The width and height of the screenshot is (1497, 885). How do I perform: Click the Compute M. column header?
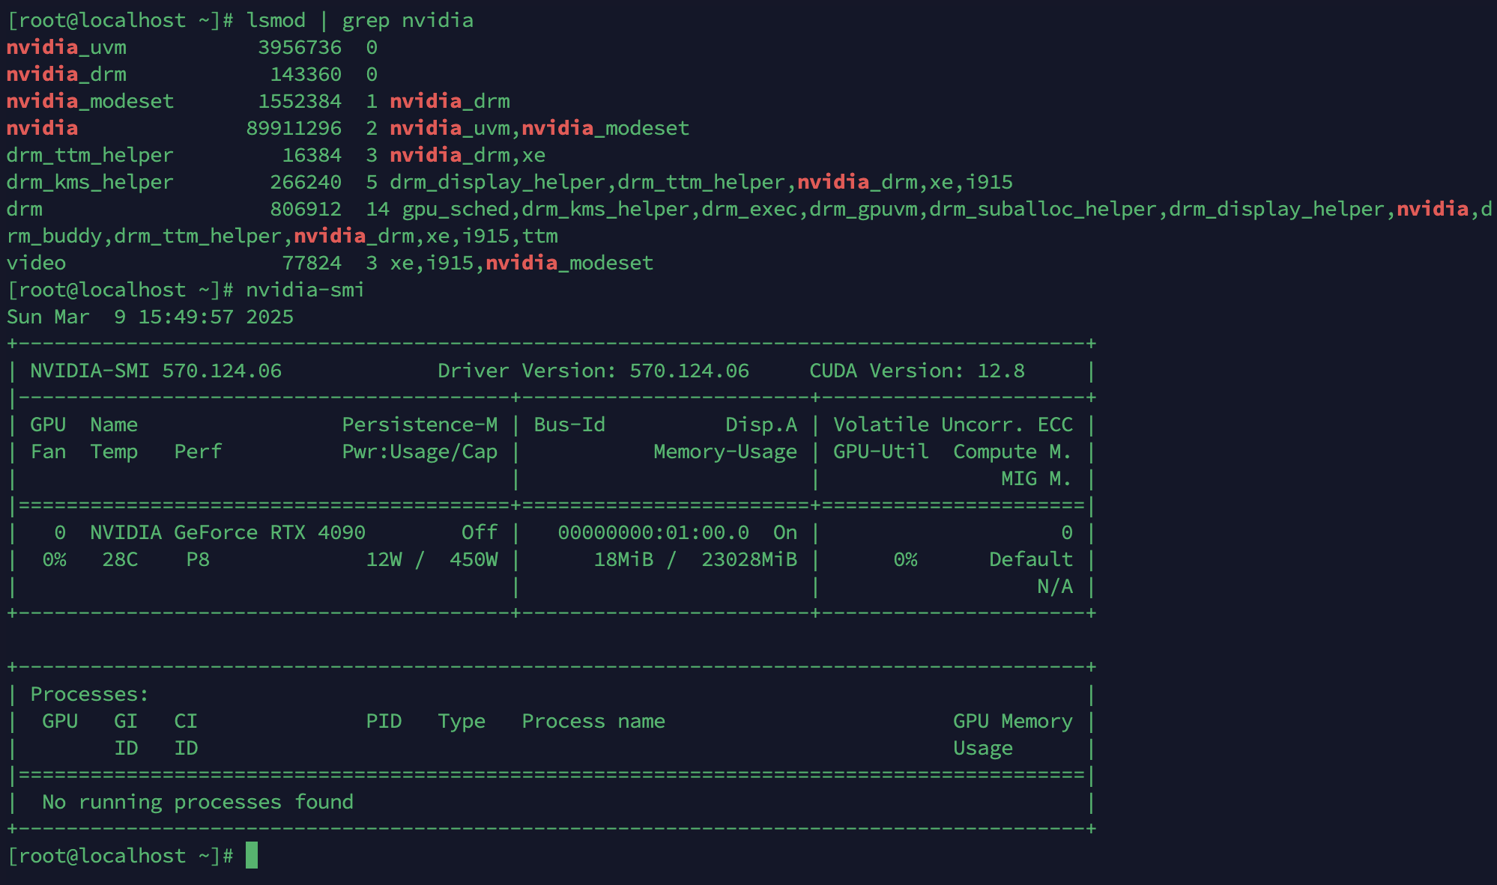point(1013,451)
